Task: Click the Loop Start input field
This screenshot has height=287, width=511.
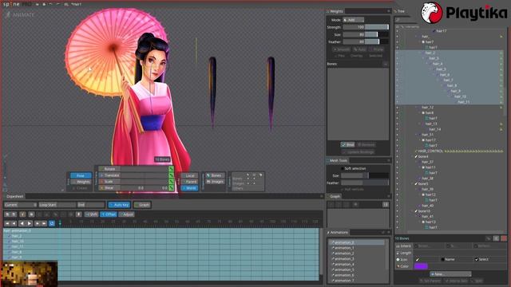Action: point(57,205)
